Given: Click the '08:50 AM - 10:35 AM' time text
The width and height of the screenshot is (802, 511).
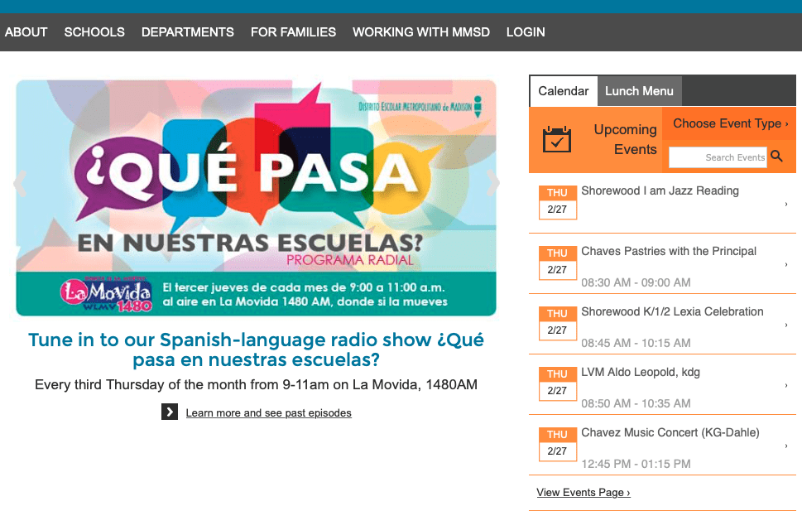Looking at the screenshot, I should (636, 403).
